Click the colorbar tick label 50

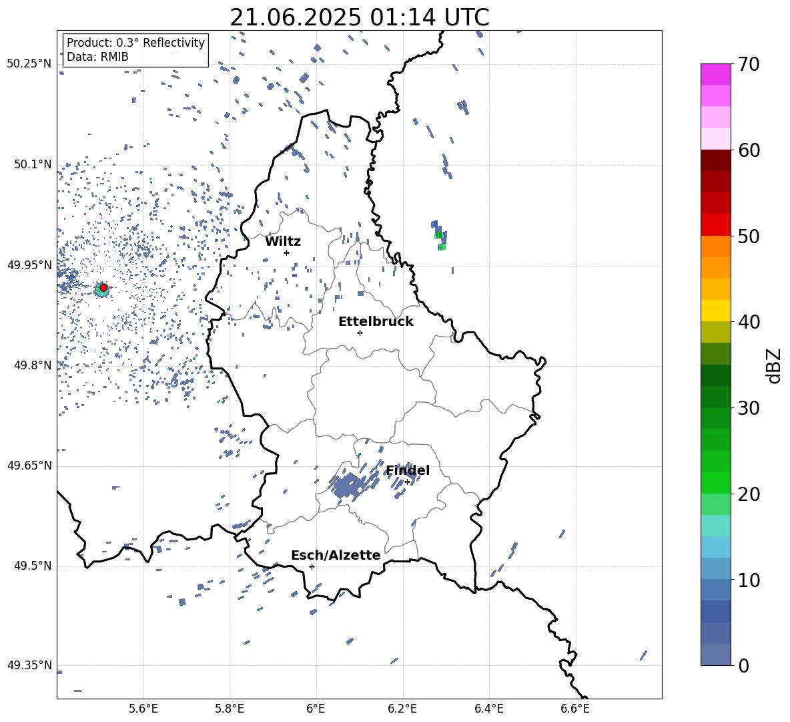tap(749, 236)
